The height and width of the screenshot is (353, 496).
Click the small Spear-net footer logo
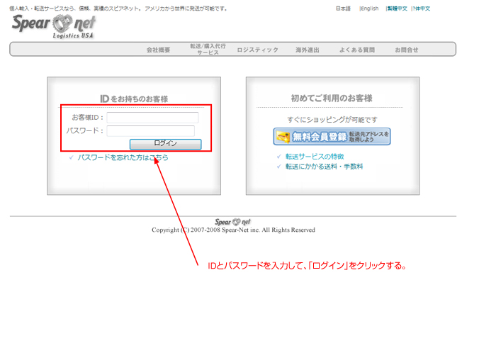(x=232, y=222)
